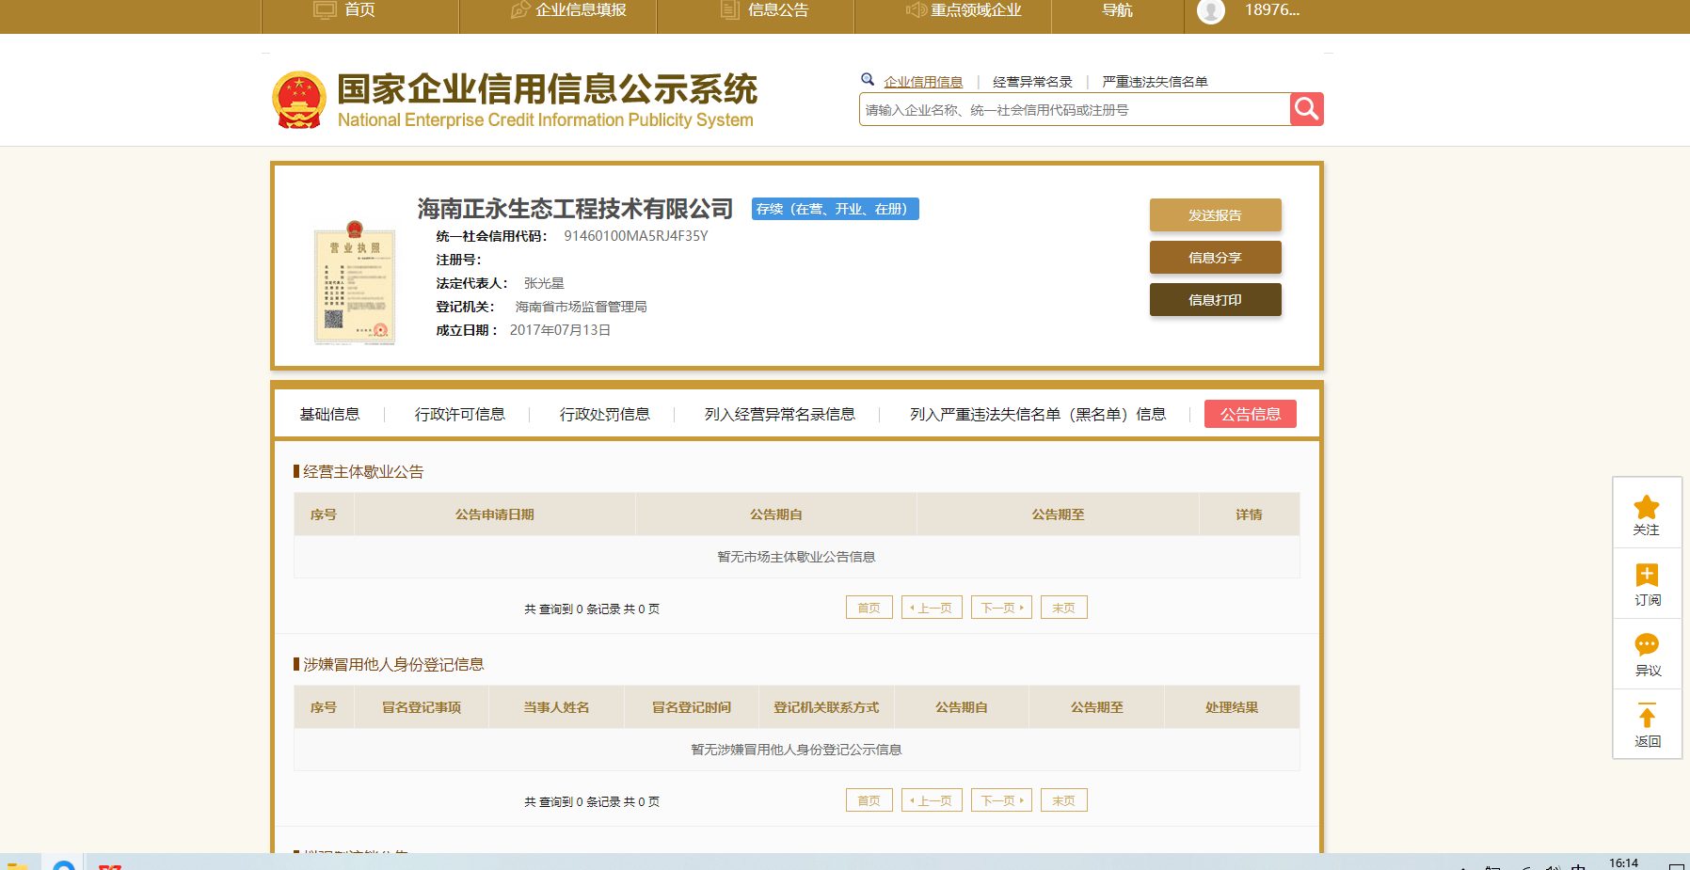
Task: Click 下一页 in the 歇业公告 pagination
Action: [1001, 608]
